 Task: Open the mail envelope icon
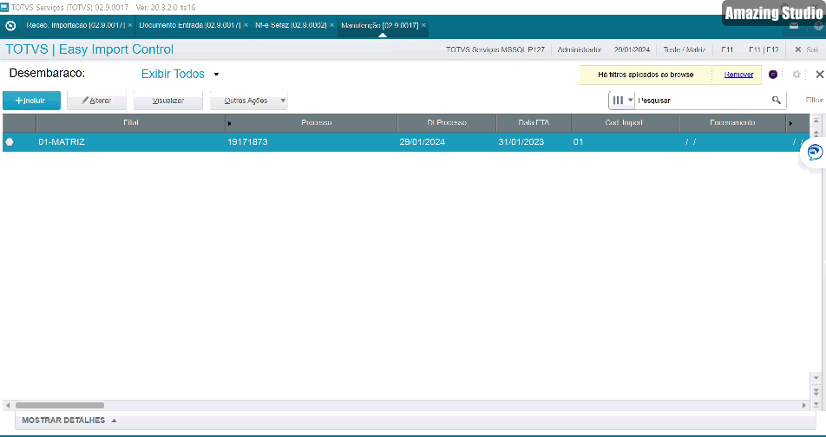click(794, 25)
